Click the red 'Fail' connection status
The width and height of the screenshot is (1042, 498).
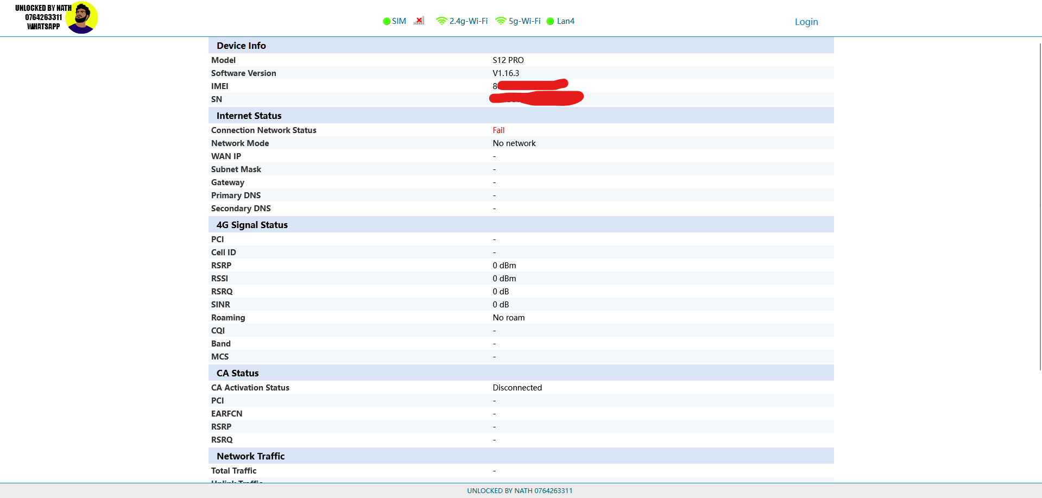[x=498, y=130]
